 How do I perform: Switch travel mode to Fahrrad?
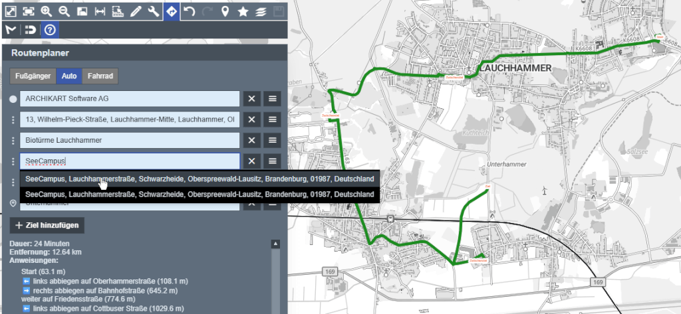tap(100, 76)
